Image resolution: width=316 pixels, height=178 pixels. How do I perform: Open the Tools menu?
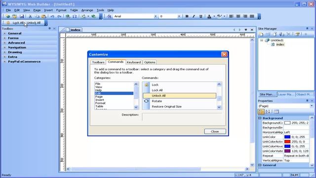100,10
